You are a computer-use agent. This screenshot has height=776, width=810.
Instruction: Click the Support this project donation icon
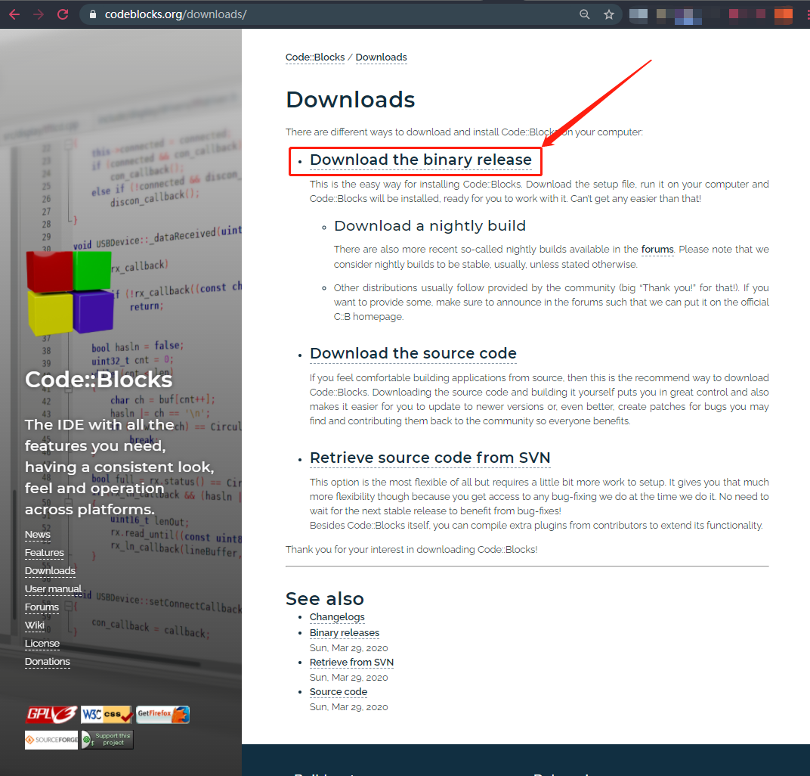pyautogui.click(x=107, y=739)
